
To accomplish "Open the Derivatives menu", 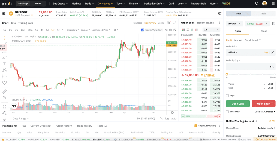I will (105, 4).
